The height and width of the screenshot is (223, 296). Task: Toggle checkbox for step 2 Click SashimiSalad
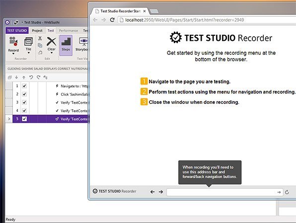tap(24, 94)
